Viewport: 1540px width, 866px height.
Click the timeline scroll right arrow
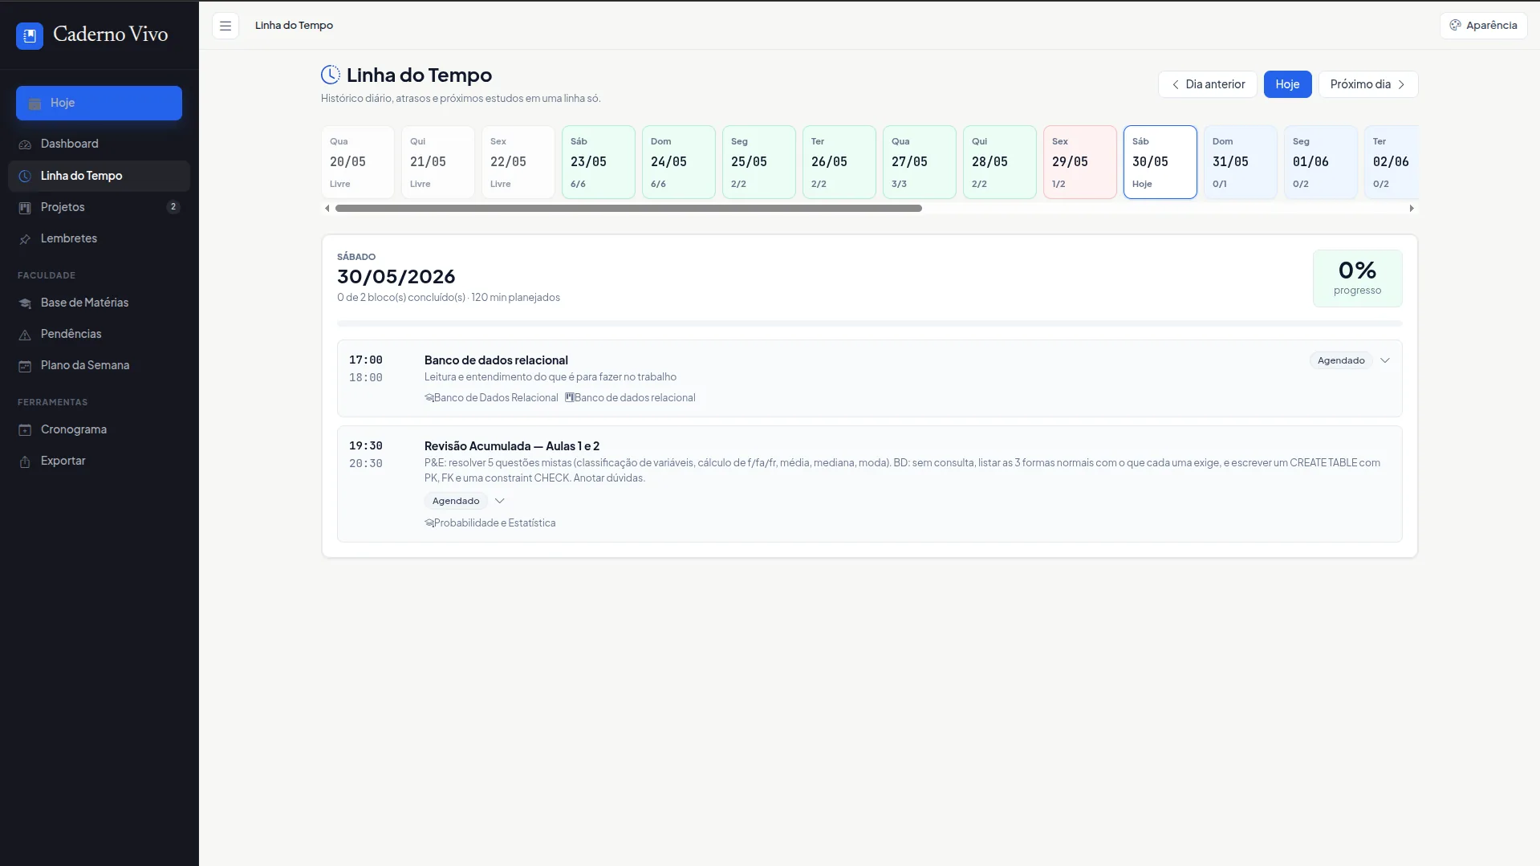1412,209
